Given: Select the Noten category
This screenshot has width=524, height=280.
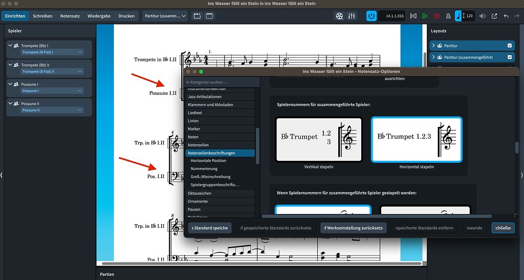Looking at the screenshot, I should click(220, 137).
